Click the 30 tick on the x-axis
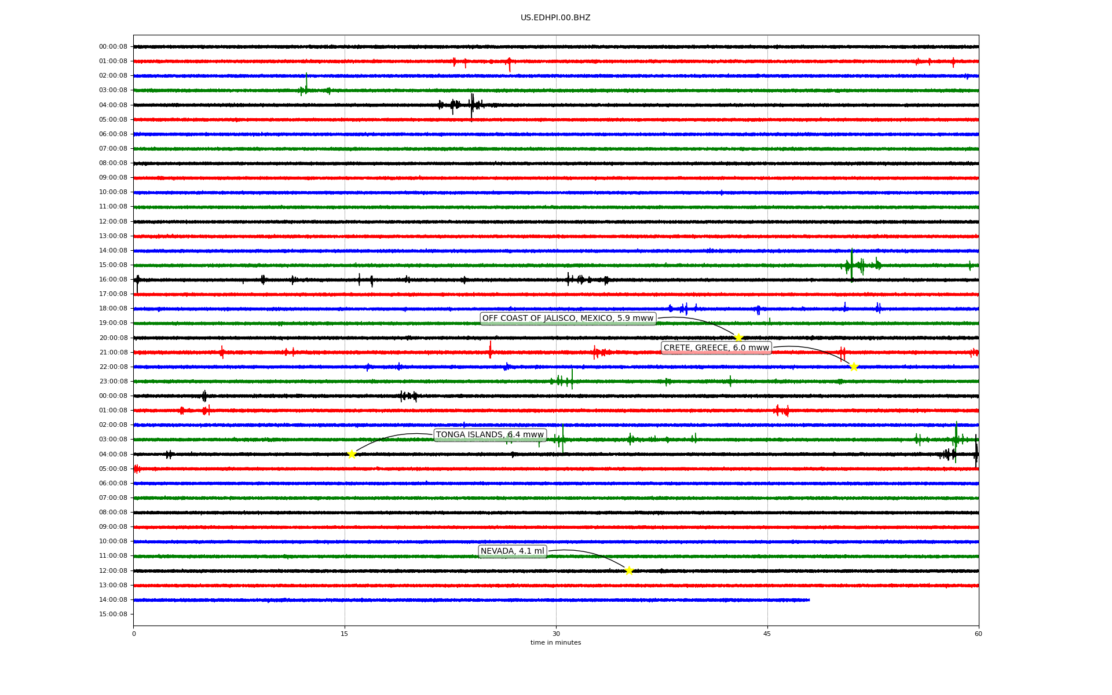 pyautogui.click(x=556, y=634)
